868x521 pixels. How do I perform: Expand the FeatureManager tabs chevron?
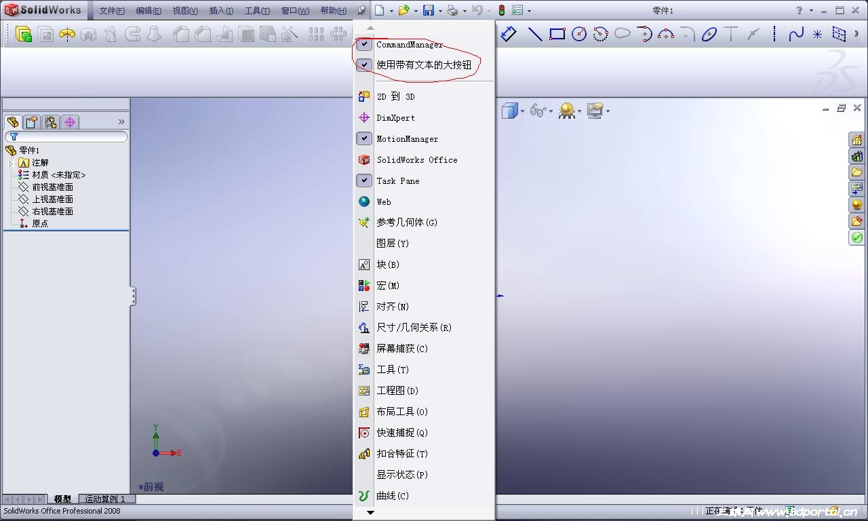click(x=121, y=122)
